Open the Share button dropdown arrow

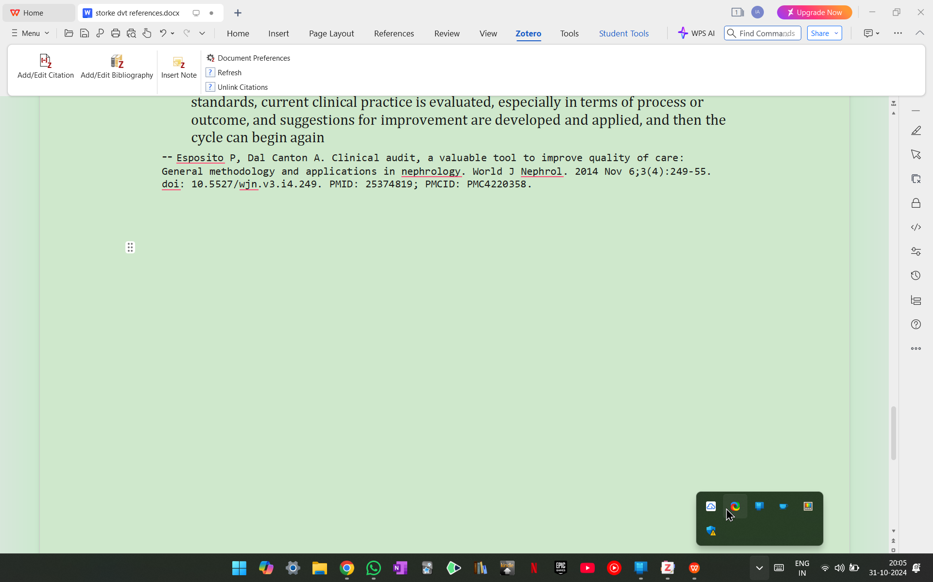(x=836, y=33)
